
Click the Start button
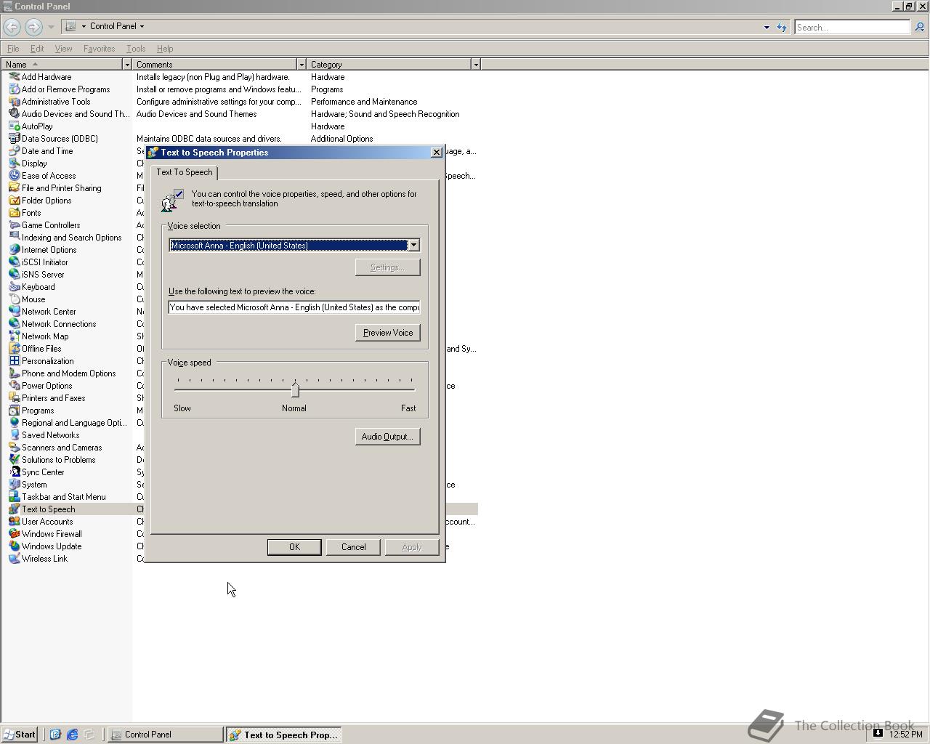click(20, 735)
